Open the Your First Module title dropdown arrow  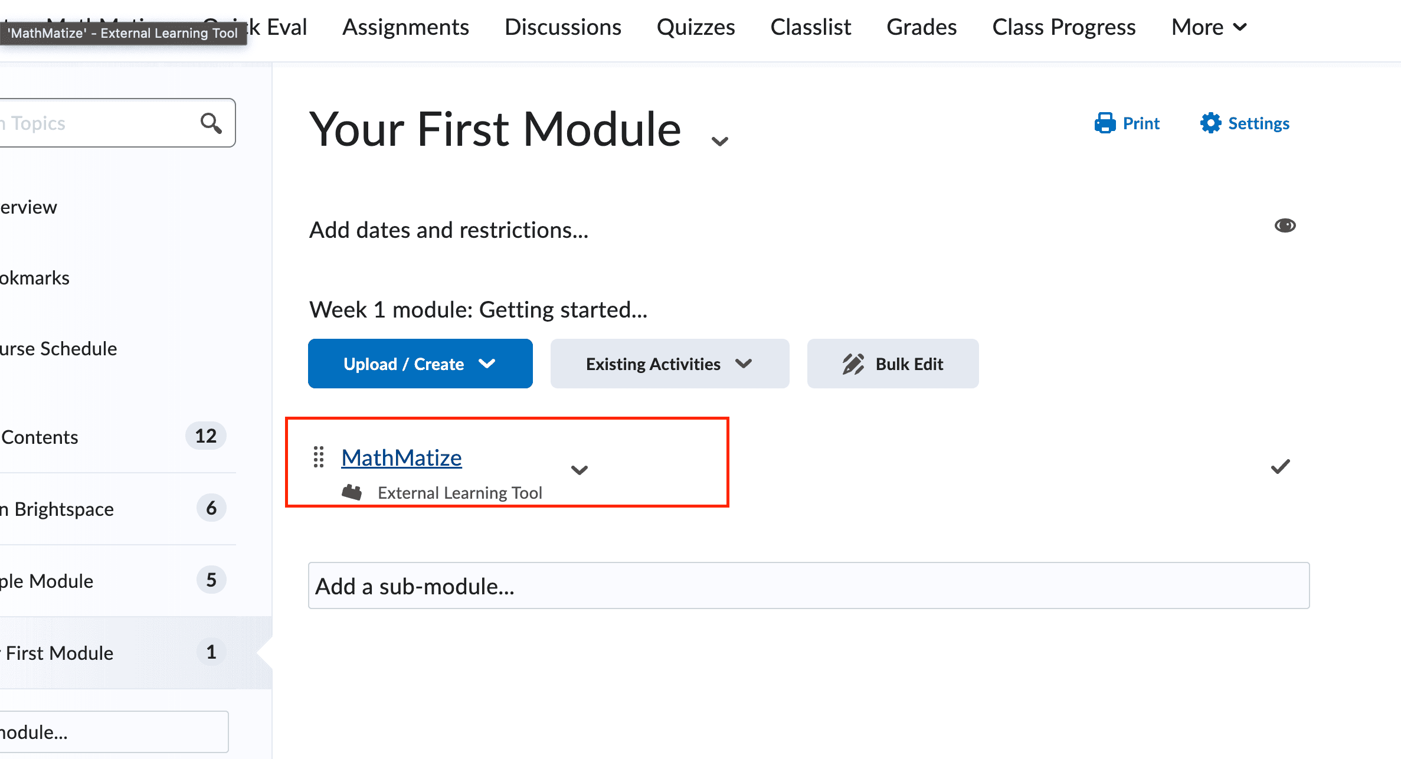pos(719,141)
